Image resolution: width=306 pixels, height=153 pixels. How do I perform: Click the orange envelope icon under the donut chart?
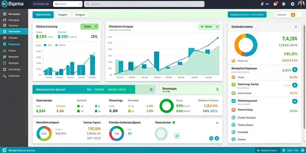pyautogui.click(x=233, y=60)
